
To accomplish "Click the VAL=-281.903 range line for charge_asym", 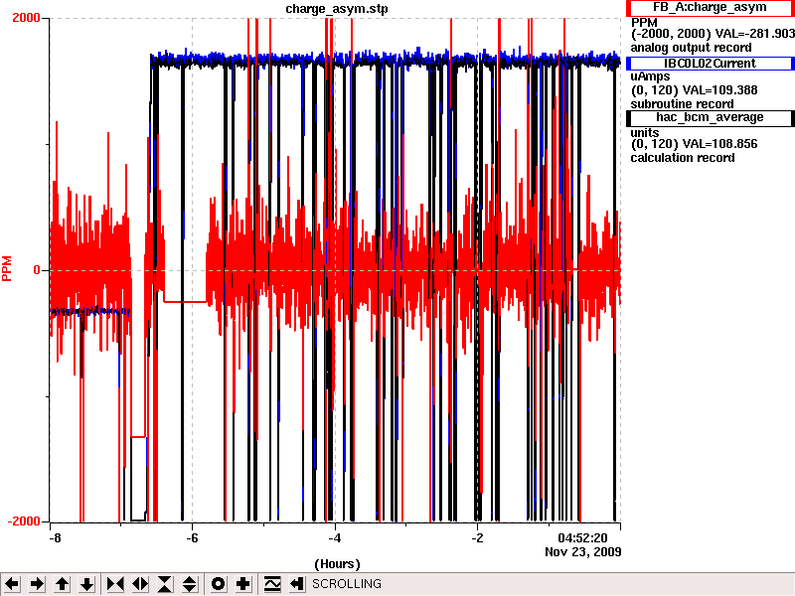I will [x=713, y=34].
